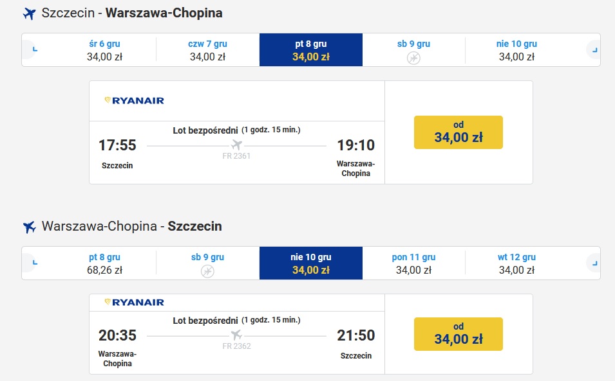Click the no-flight icon under sb 9 gru outbound
Viewport: 615px width, 381px height.
(413, 58)
